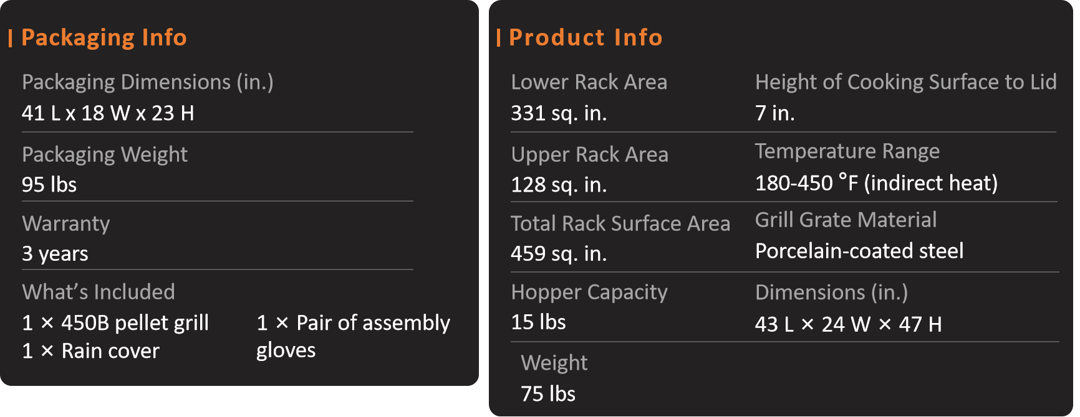Click the Pair of assembly gloves item
This screenshot has height=417, width=1080.
click(353, 337)
